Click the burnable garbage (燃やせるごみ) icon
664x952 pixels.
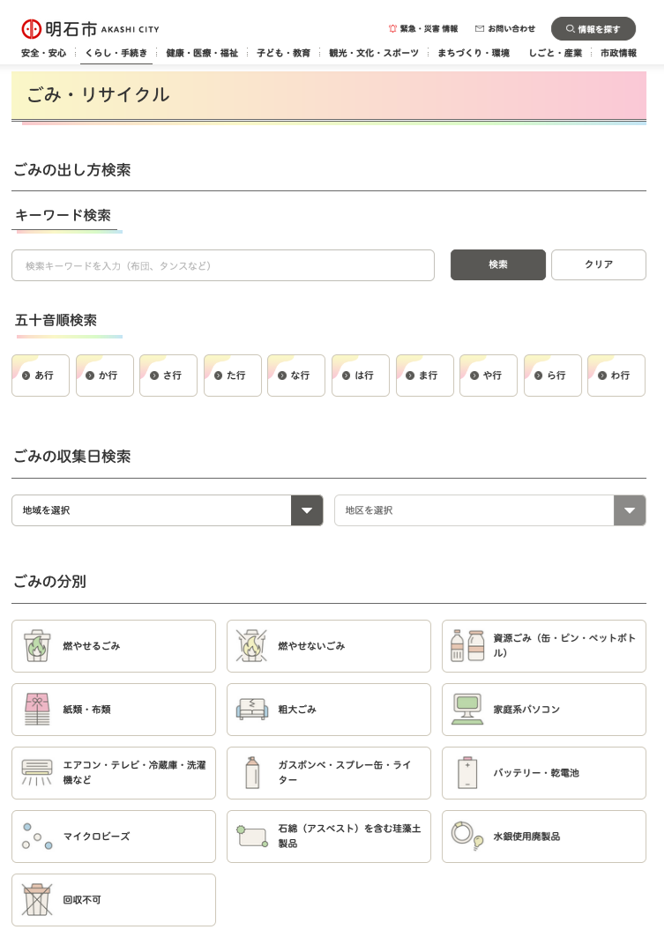point(37,646)
